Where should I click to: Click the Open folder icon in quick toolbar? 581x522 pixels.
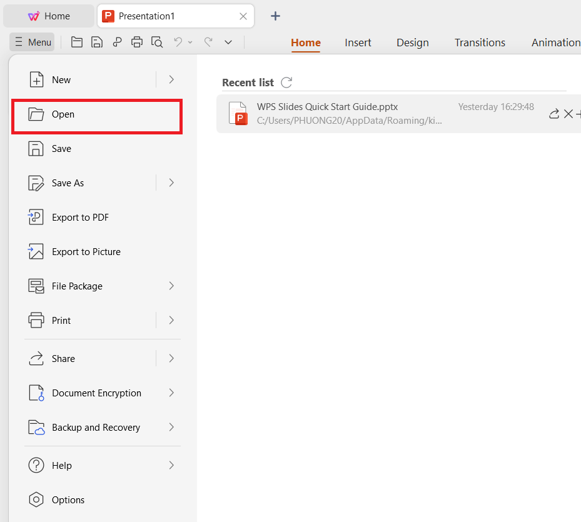tap(77, 43)
